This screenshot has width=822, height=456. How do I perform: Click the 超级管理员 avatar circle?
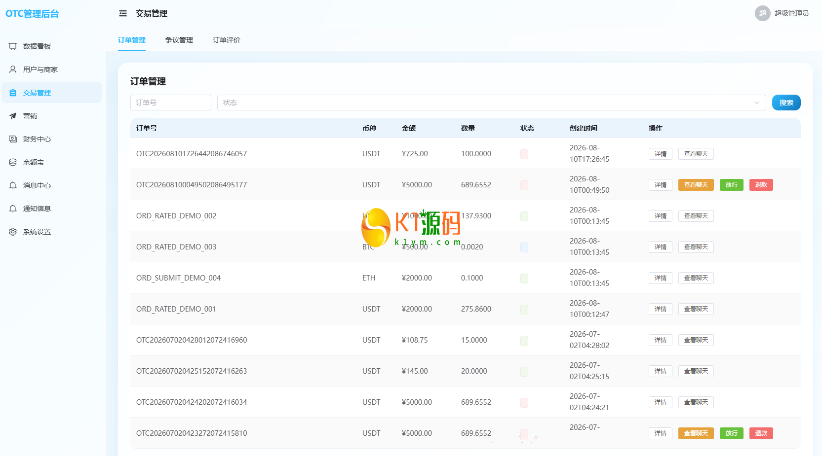tap(762, 13)
